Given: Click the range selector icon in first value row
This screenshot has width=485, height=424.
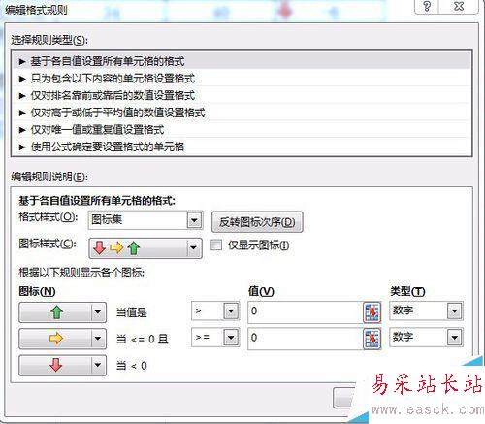Looking at the screenshot, I should point(372,312).
